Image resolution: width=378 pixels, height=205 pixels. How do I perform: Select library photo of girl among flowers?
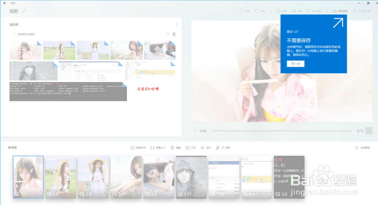point(127,50)
